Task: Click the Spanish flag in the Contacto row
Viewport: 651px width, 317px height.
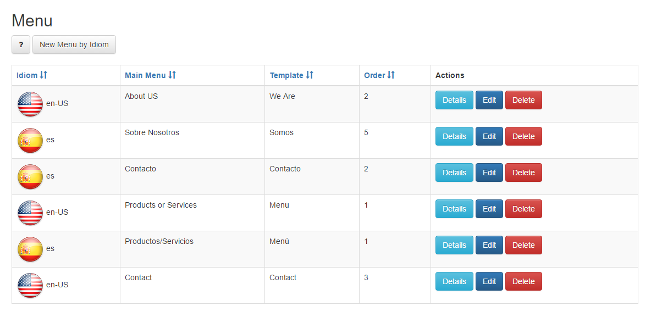Action: coord(30,176)
